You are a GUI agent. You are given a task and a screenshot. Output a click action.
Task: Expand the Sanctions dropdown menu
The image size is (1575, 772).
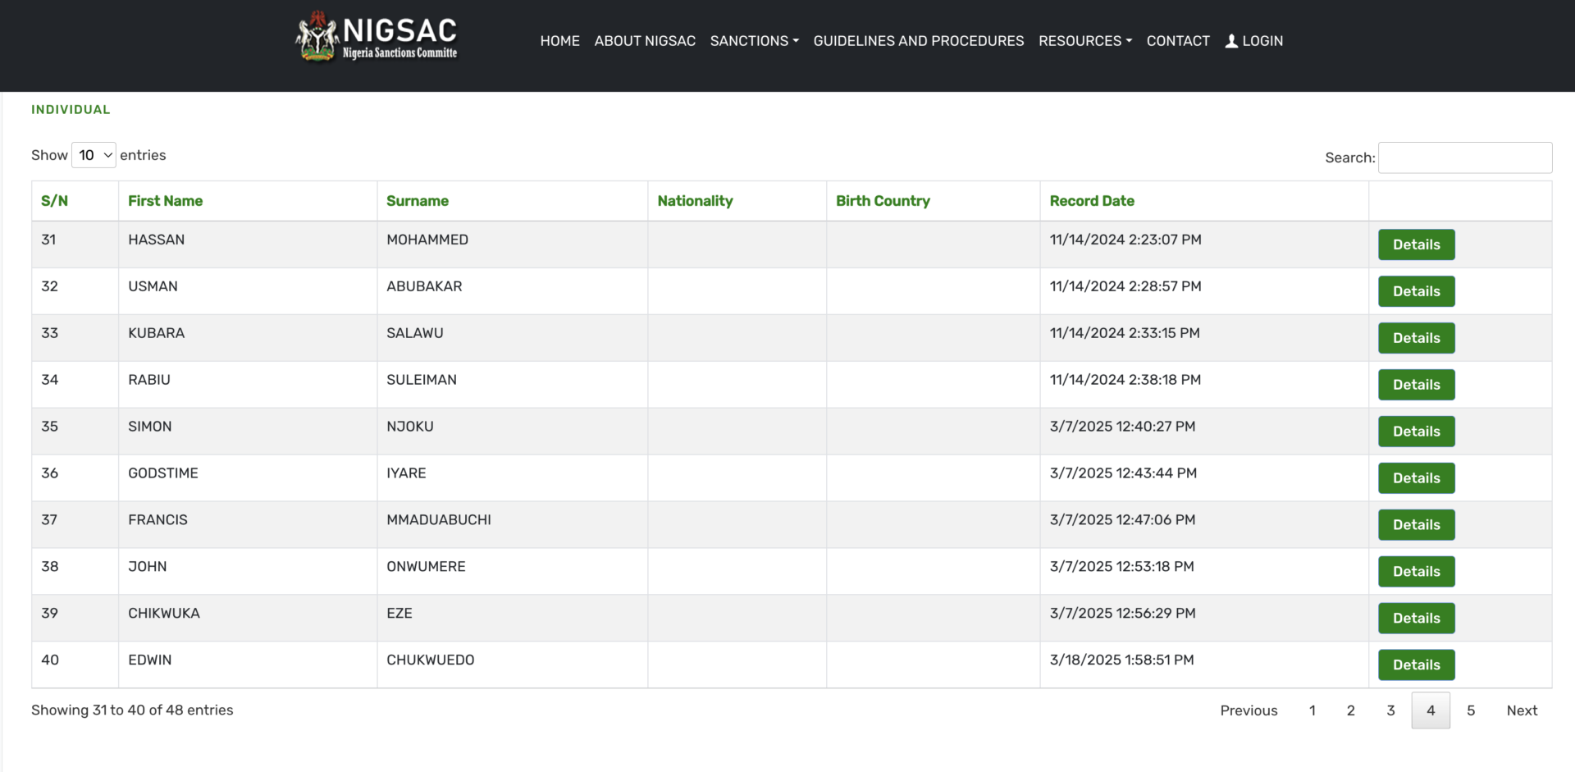[754, 41]
